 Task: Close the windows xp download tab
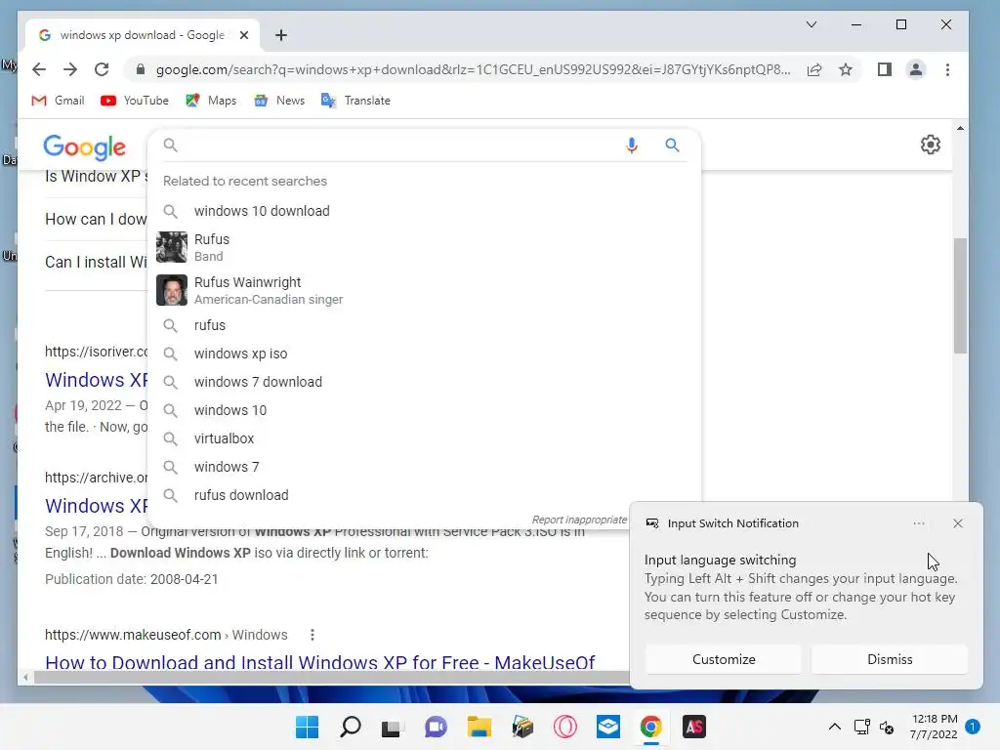pos(243,35)
